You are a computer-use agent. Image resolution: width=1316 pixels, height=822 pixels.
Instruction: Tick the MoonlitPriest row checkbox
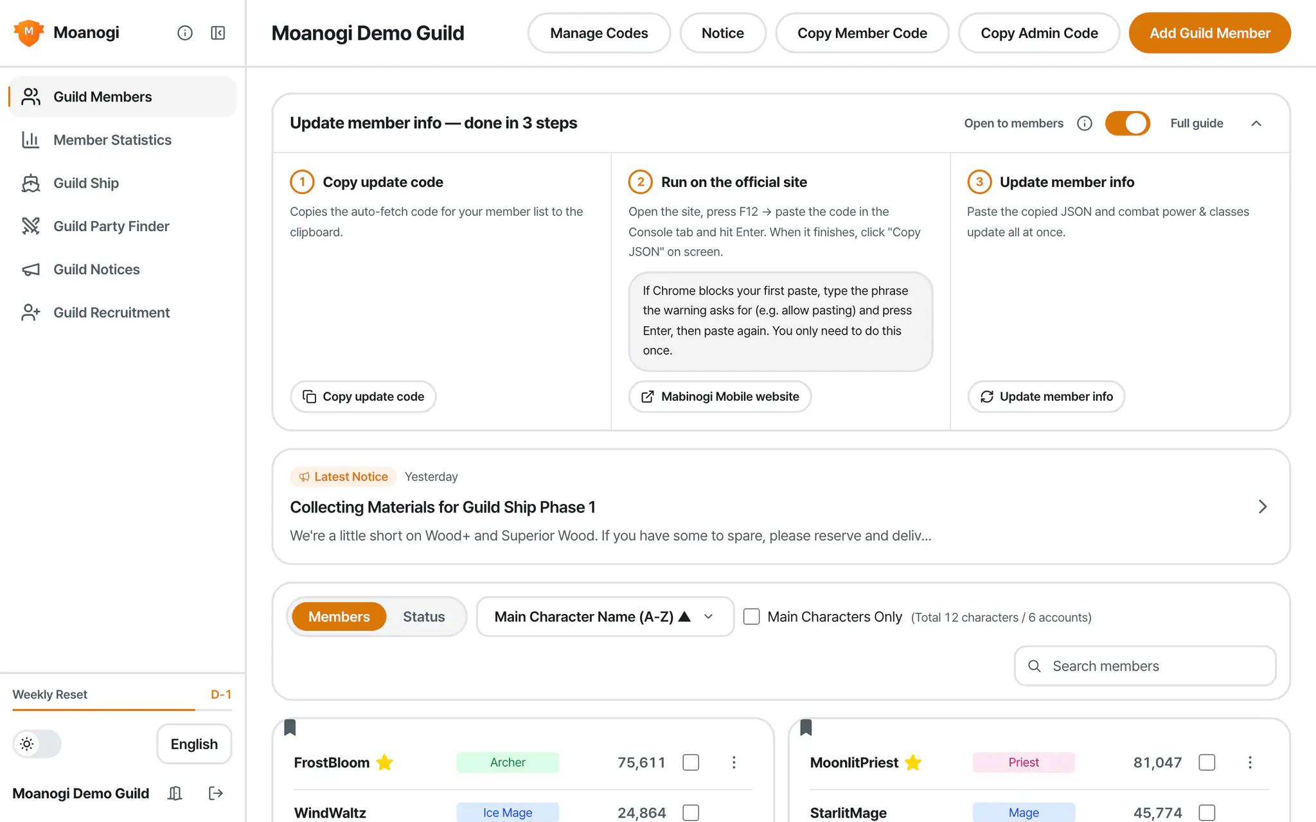[x=1207, y=762]
